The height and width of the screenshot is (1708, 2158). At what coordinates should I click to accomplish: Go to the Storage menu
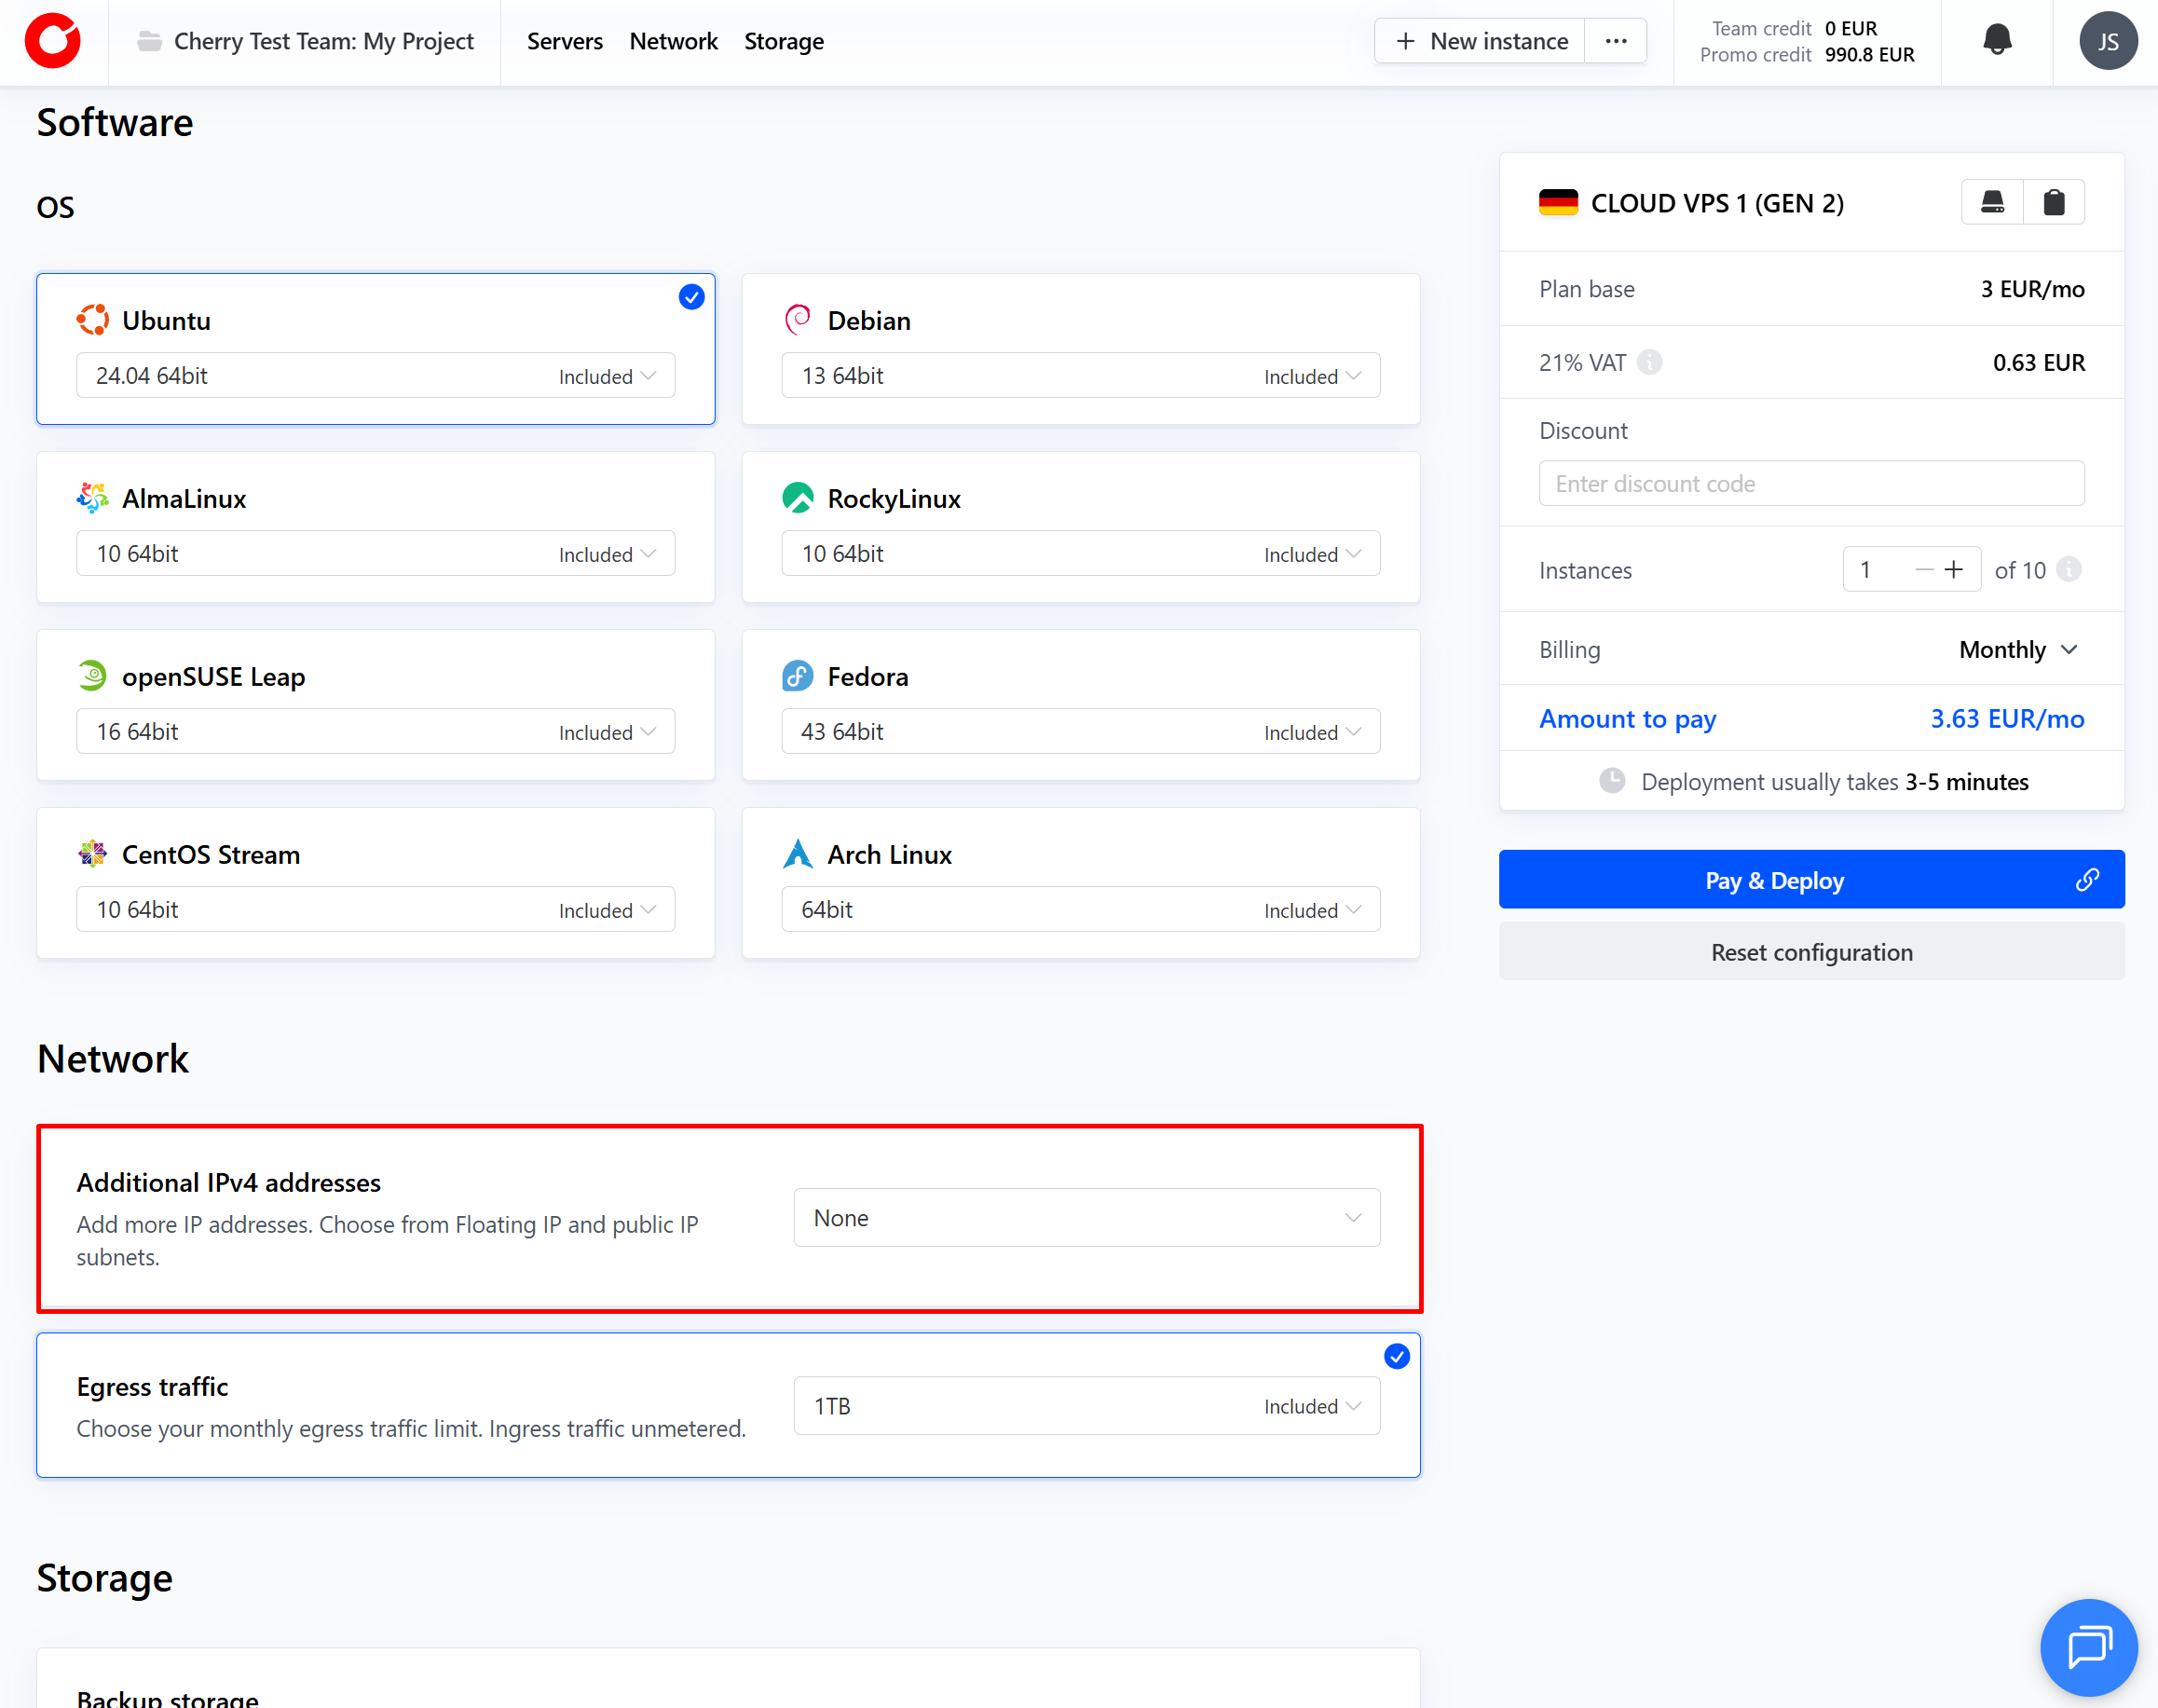(783, 41)
